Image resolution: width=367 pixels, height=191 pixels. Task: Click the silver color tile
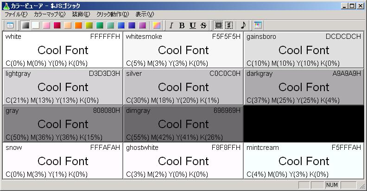click(183, 87)
